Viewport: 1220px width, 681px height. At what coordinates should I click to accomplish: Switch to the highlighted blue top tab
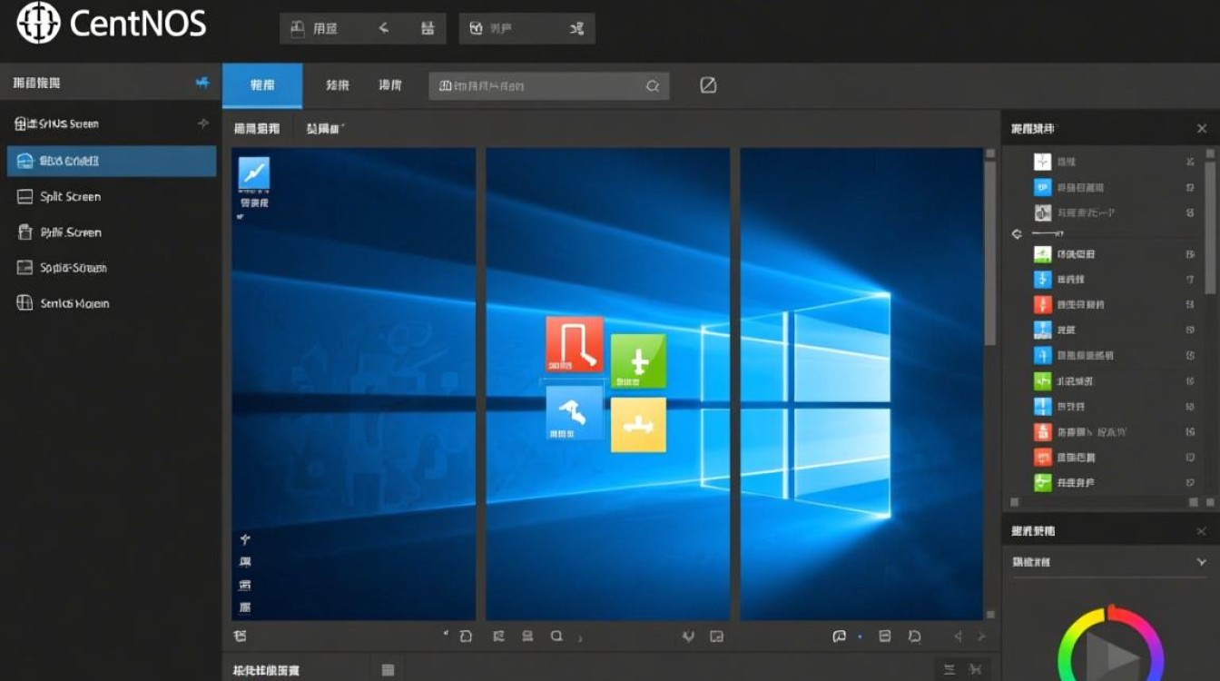[262, 85]
